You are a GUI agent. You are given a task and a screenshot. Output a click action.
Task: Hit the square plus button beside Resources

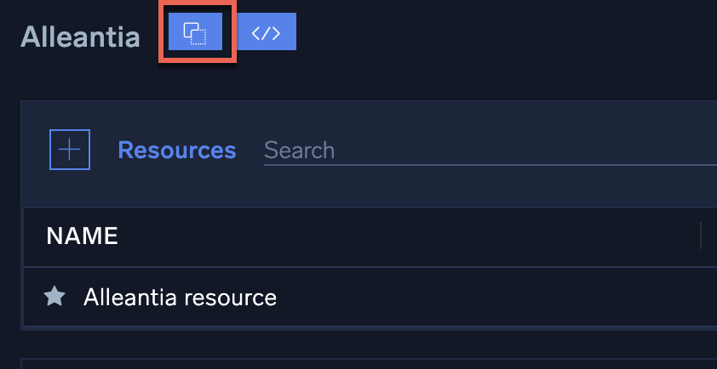(x=70, y=150)
